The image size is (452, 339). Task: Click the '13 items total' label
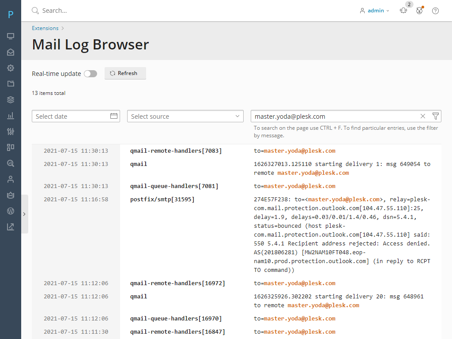coord(49,93)
